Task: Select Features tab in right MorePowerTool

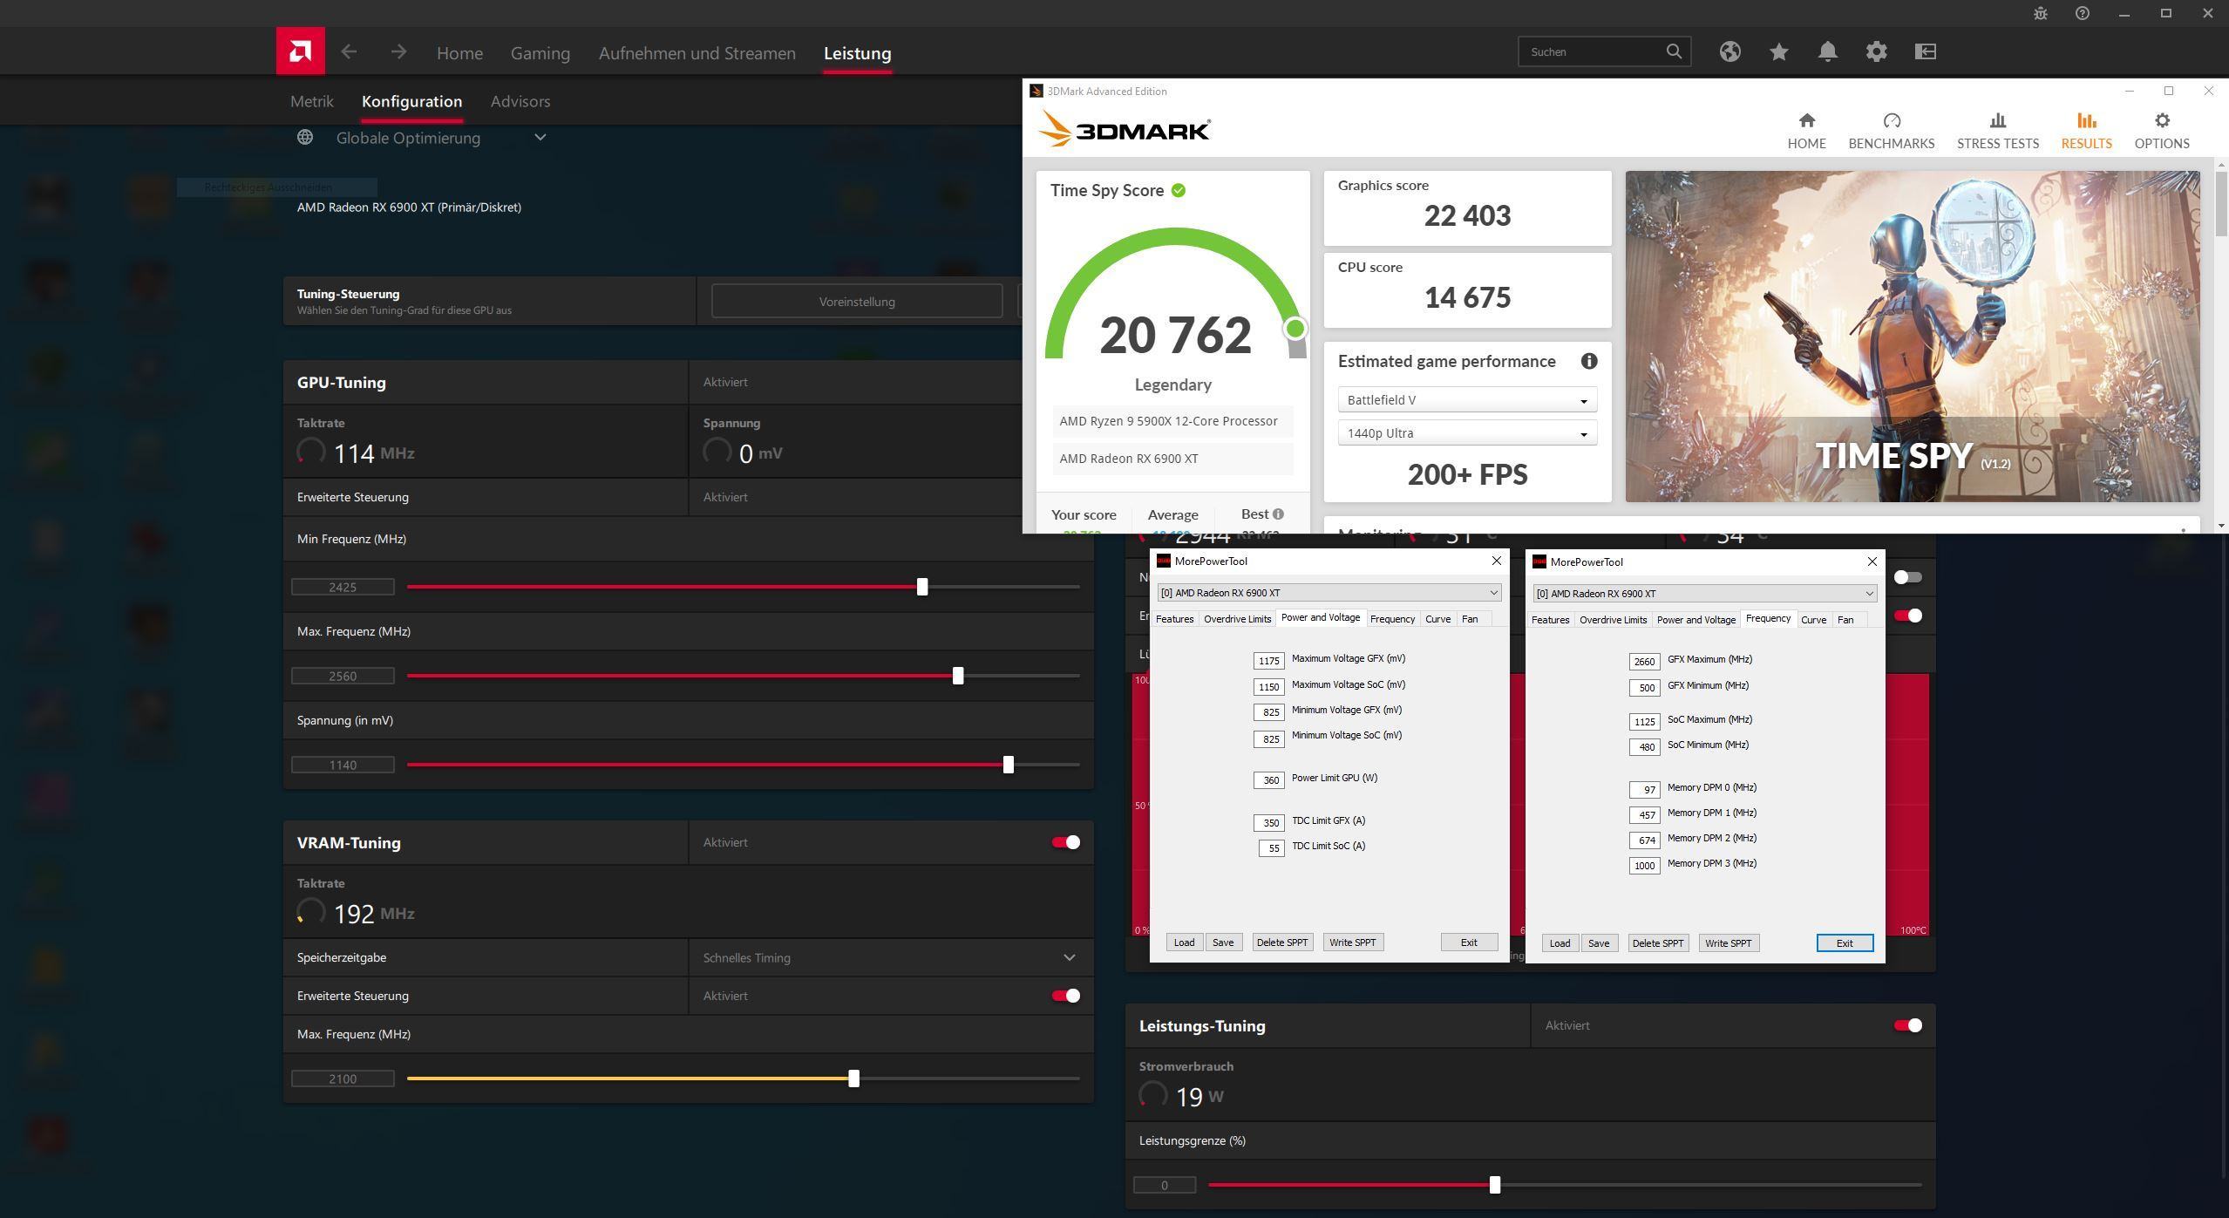Action: pyautogui.click(x=1550, y=620)
